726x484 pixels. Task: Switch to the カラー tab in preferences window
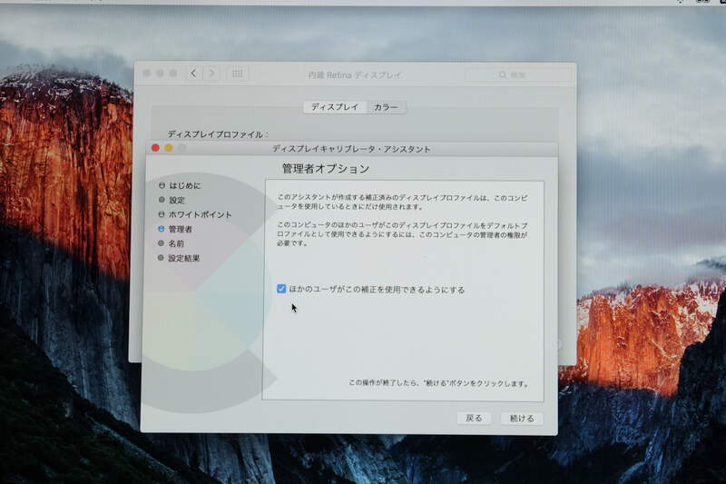tap(386, 107)
